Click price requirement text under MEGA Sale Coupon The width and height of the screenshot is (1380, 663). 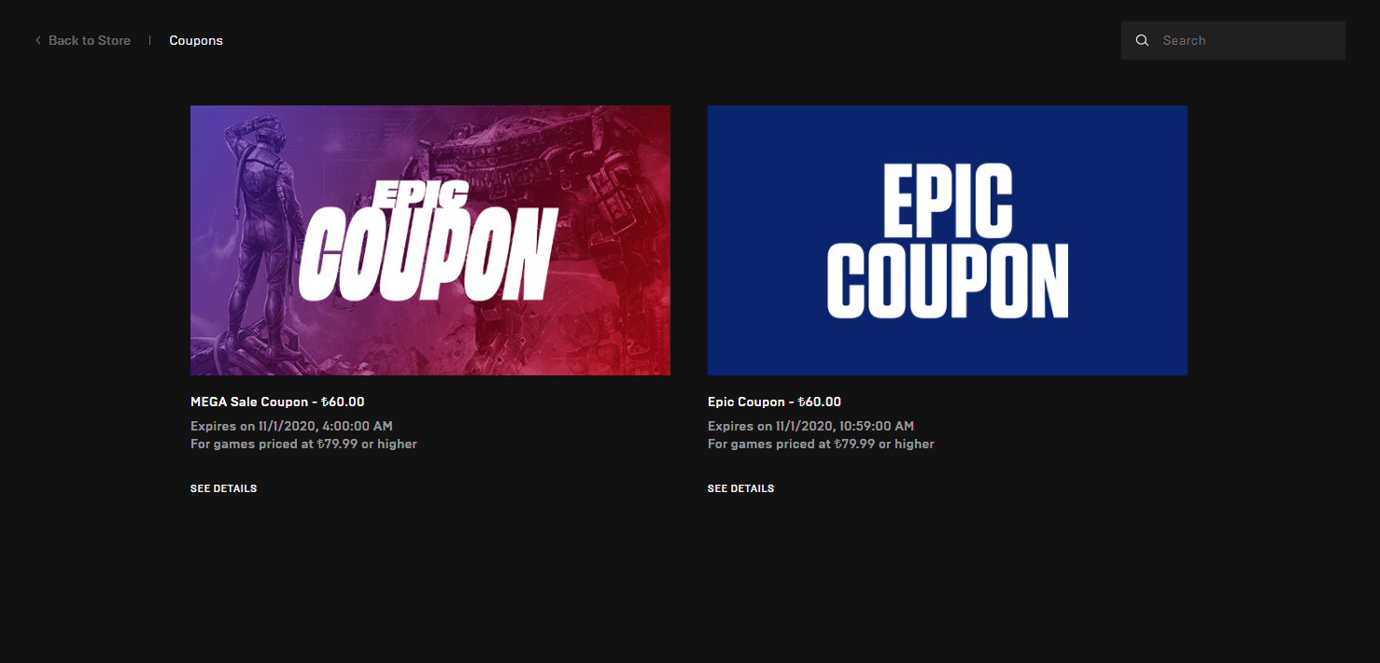click(303, 444)
